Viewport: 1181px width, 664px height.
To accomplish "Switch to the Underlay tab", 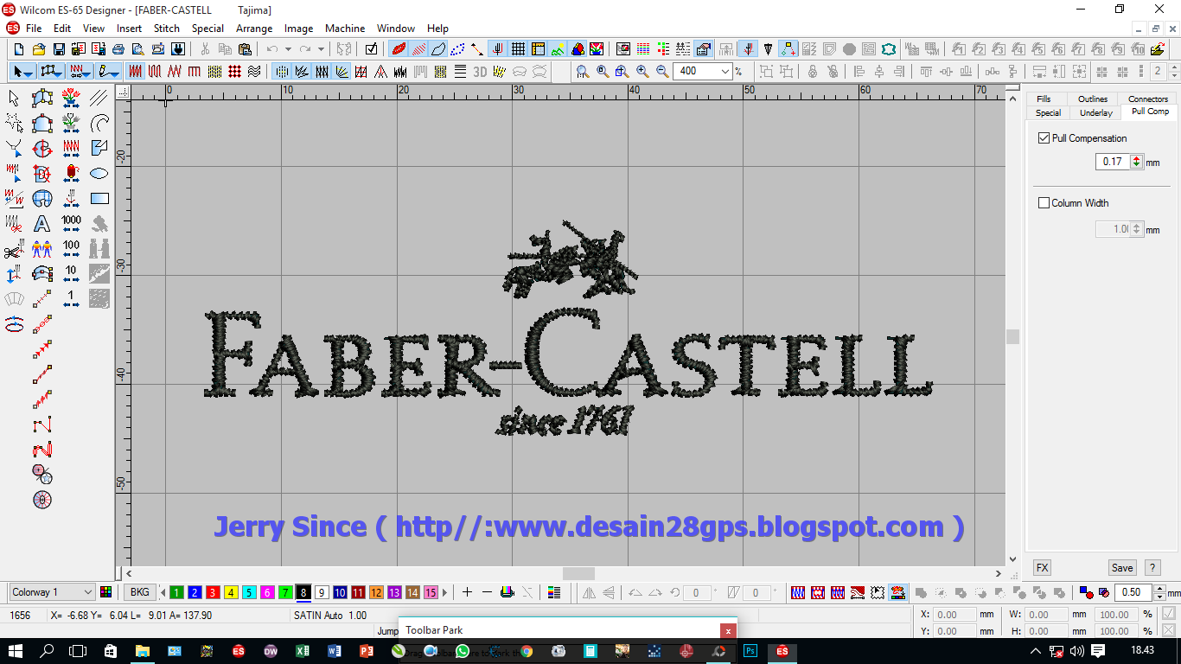I will pyautogui.click(x=1095, y=112).
